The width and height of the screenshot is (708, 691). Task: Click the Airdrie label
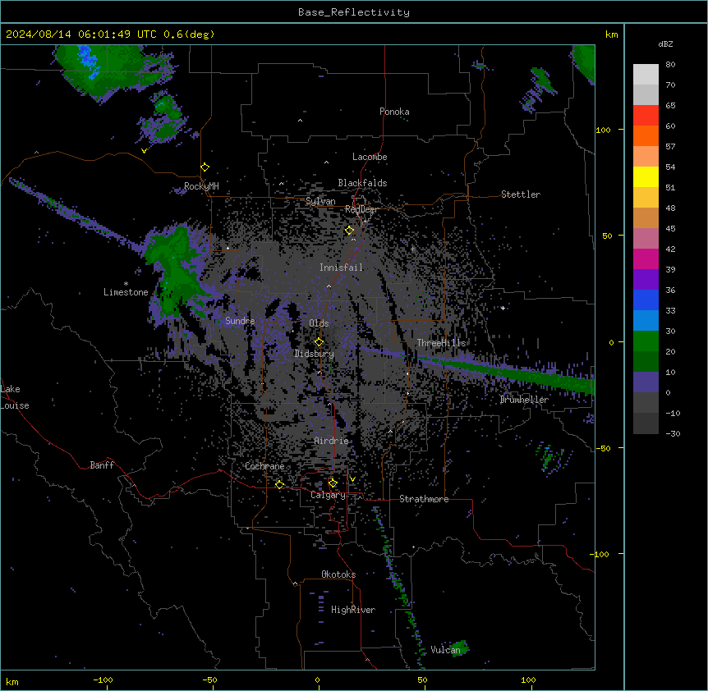[332, 441]
